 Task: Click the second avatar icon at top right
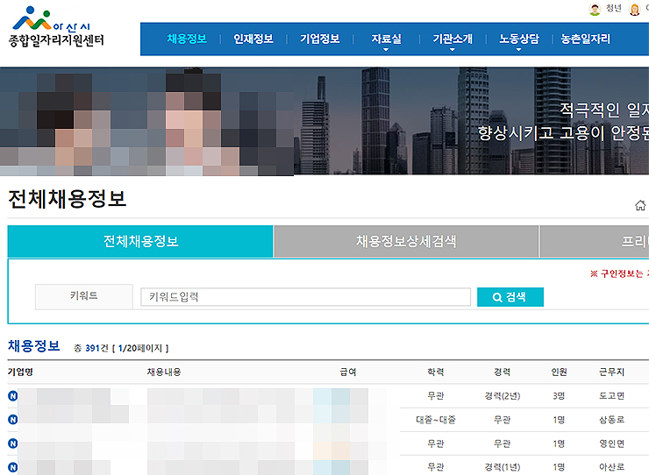[x=634, y=9]
